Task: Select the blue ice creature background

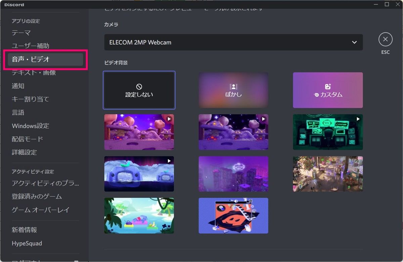Action: coord(139,174)
